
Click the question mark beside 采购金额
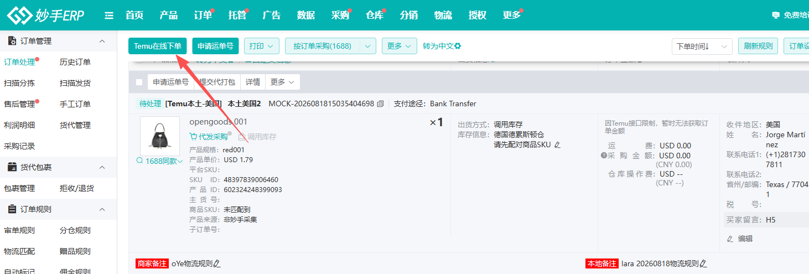click(x=604, y=156)
